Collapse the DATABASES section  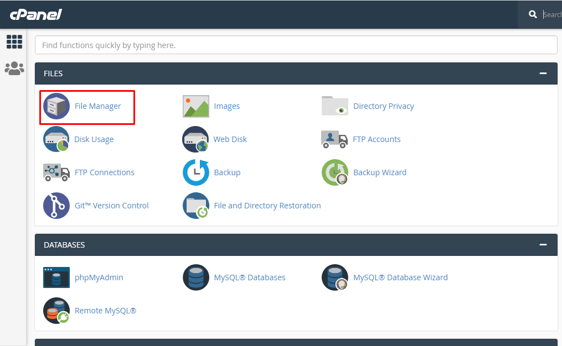coord(543,245)
